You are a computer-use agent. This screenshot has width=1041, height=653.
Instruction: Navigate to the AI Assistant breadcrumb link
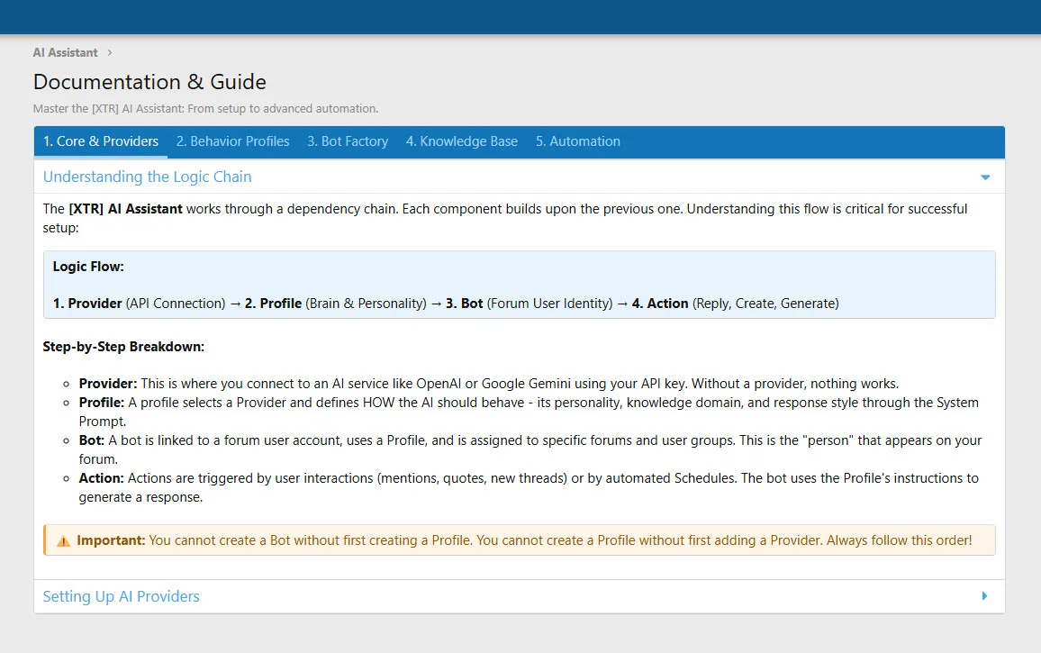[66, 53]
